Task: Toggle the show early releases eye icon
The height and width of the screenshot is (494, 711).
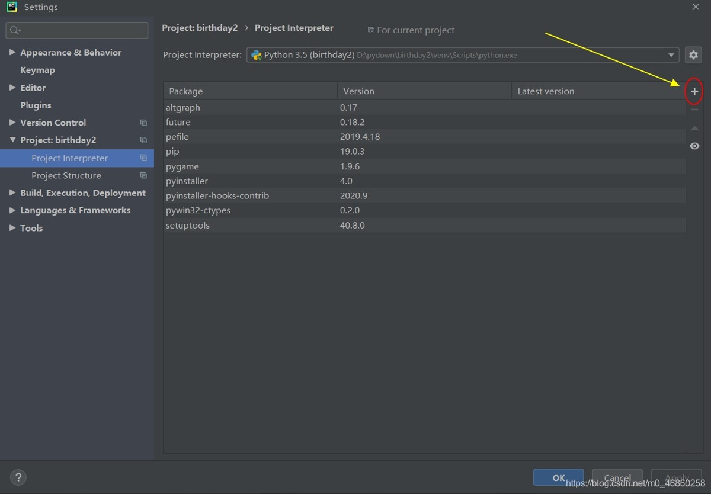Action: point(694,146)
